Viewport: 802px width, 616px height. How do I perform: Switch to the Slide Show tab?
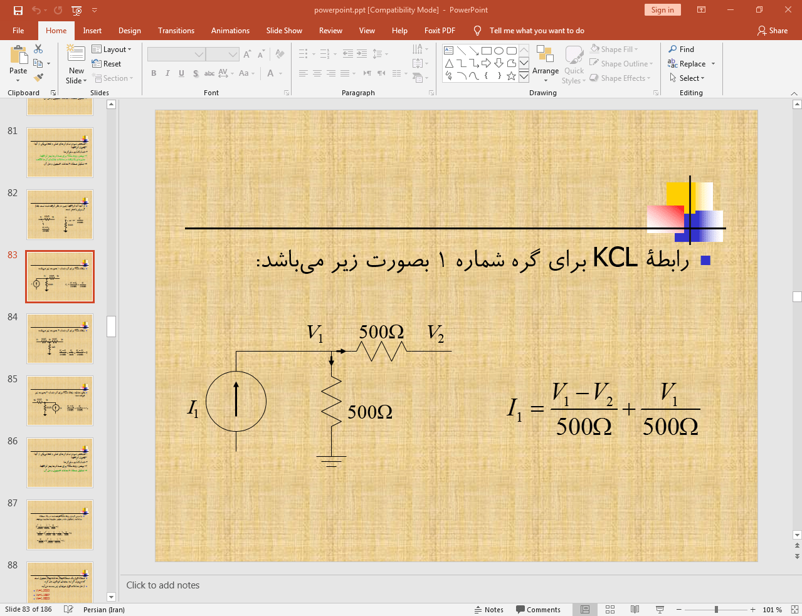284,31
